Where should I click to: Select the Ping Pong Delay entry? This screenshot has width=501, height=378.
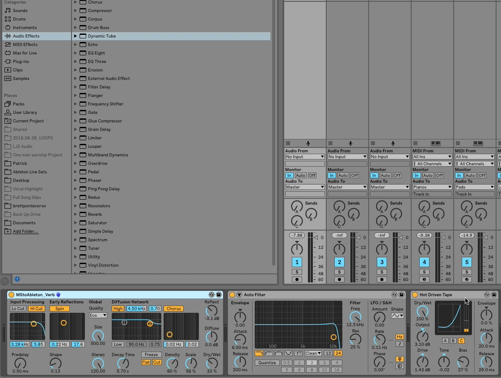[104, 189]
